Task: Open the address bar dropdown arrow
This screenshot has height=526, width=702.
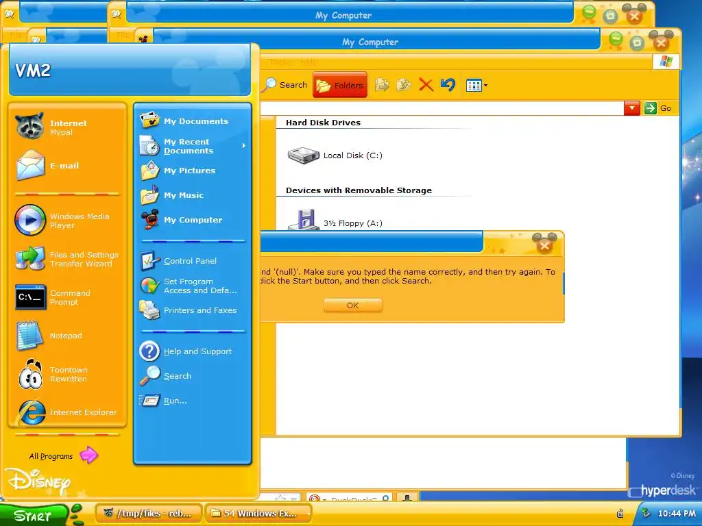Action: point(631,108)
